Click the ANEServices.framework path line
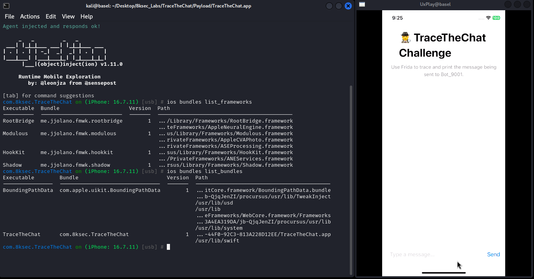The height and width of the screenshot is (279, 534). click(226, 159)
